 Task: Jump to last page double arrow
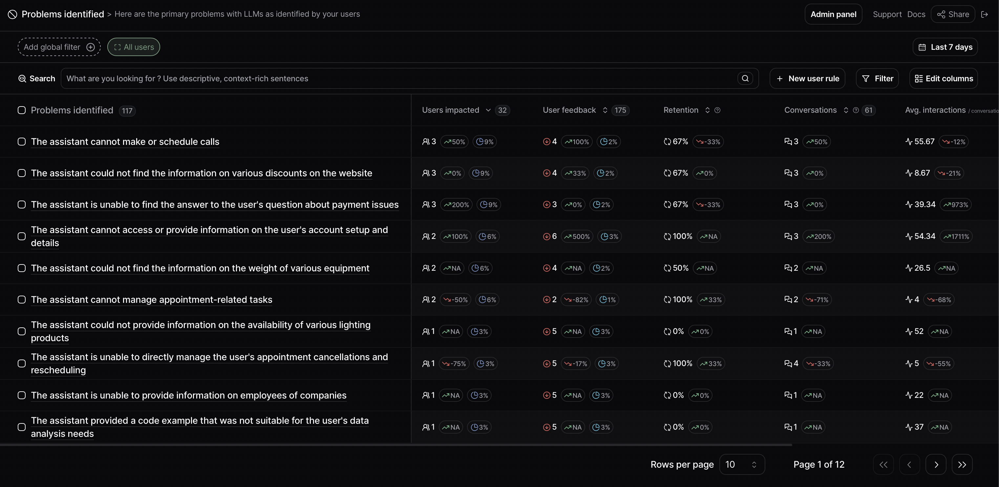click(962, 464)
